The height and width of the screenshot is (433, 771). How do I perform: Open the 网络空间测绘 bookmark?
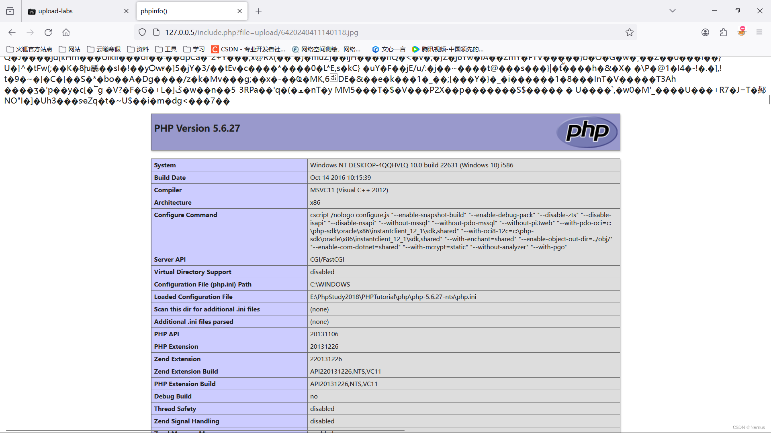326,49
